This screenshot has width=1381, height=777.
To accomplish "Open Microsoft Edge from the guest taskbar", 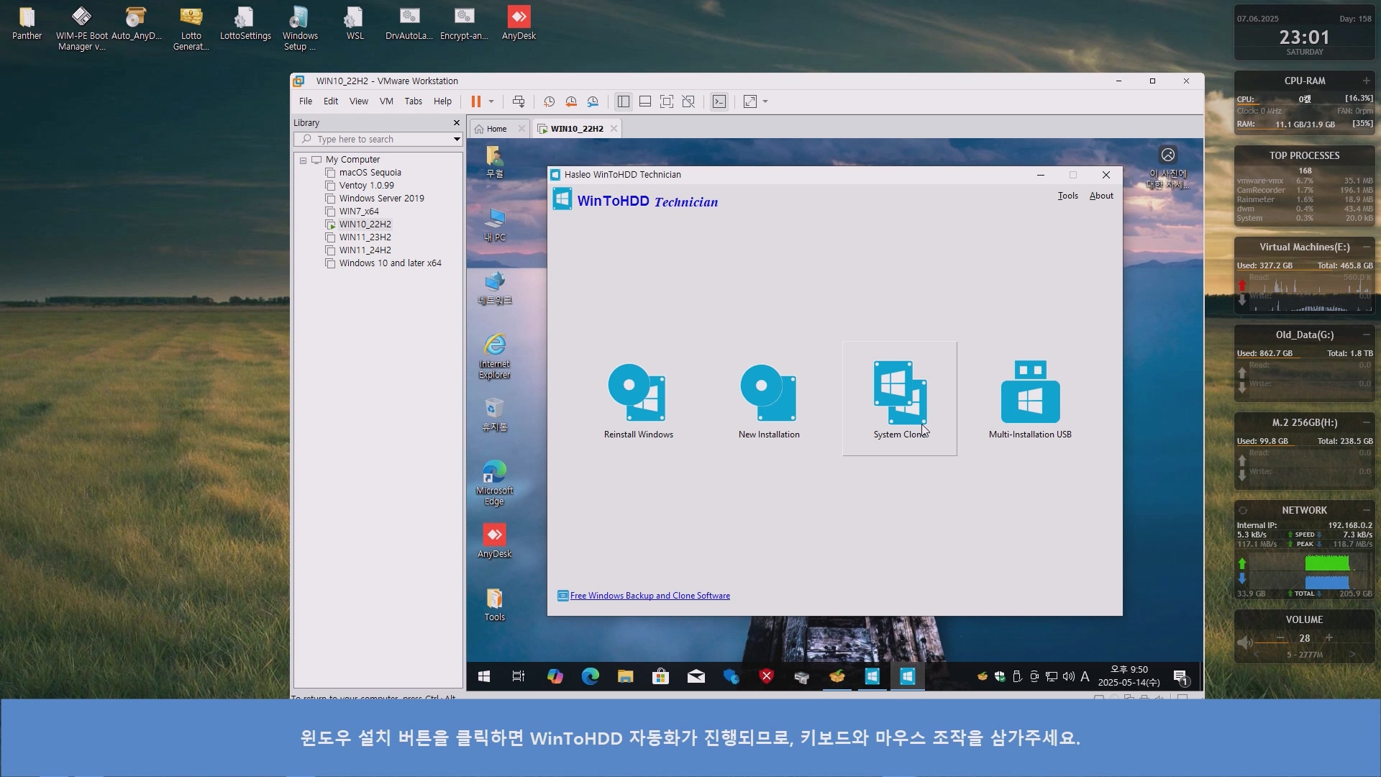I will point(590,676).
